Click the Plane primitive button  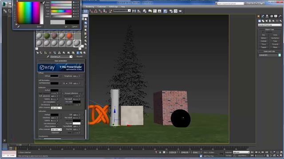275,47
